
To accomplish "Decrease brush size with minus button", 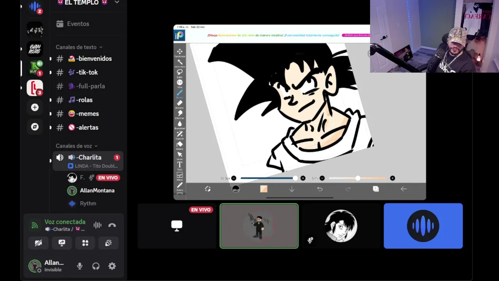I will pyautogui.click(x=234, y=178).
